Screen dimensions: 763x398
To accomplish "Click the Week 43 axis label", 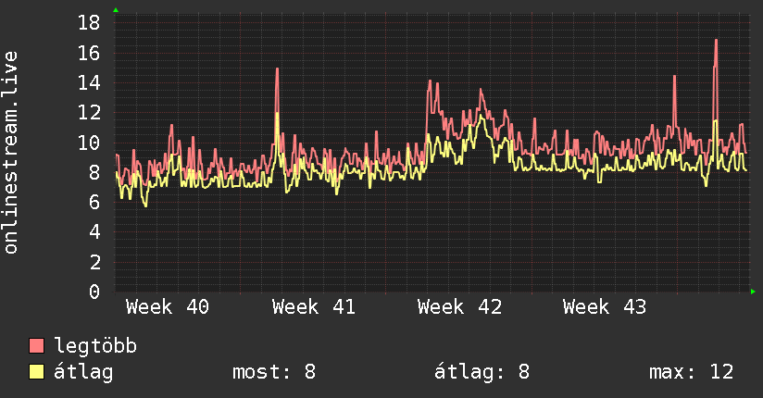I will [605, 307].
